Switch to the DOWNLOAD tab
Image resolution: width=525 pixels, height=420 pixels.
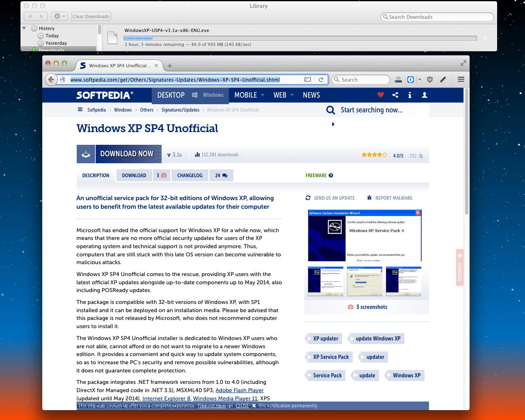pyautogui.click(x=134, y=176)
